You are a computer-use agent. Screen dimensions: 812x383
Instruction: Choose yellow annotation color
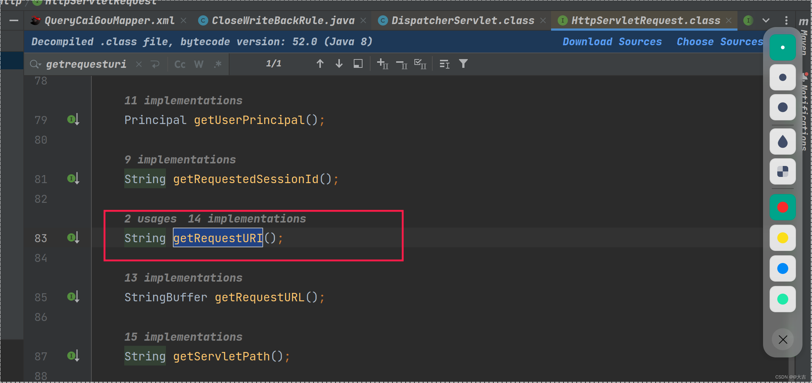[782, 238]
